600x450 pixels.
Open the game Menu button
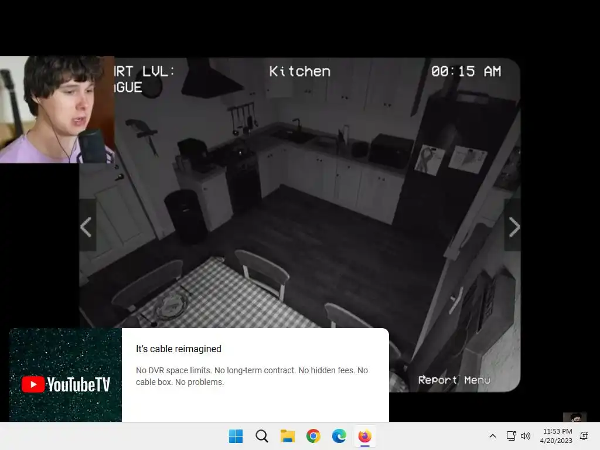pyautogui.click(x=477, y=380)
